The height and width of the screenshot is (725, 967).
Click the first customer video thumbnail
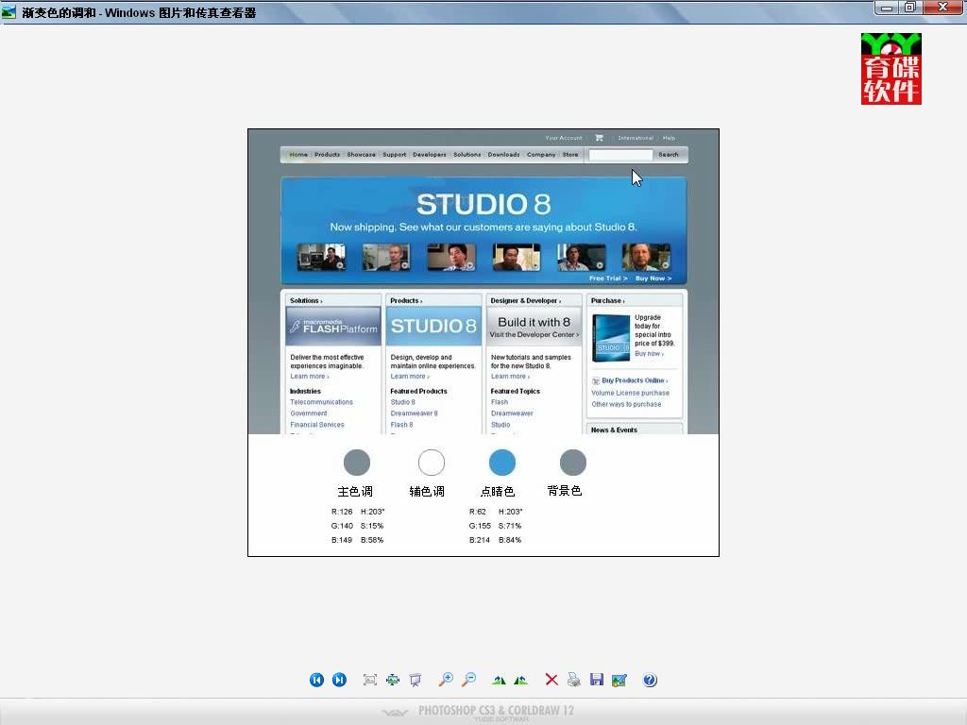(321, 257)
